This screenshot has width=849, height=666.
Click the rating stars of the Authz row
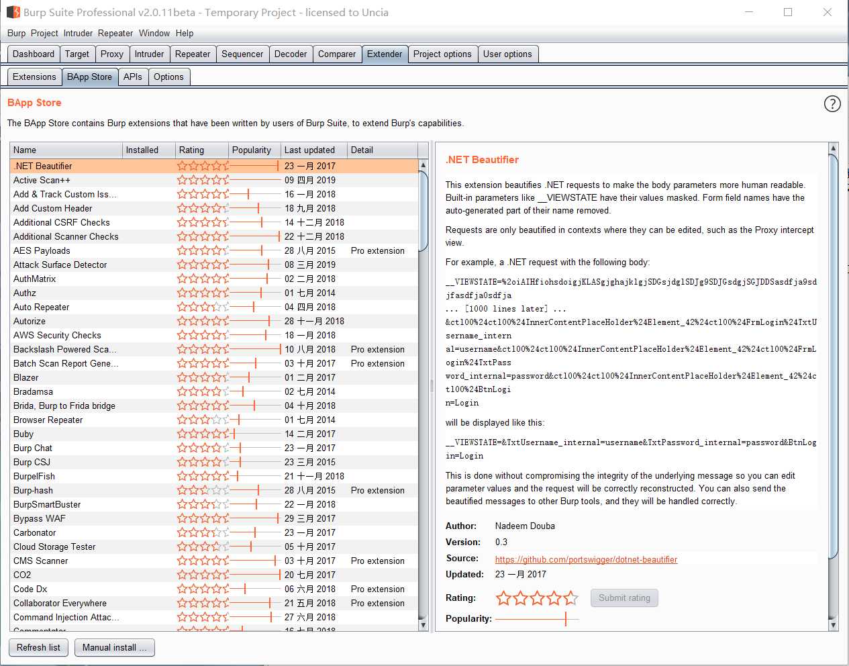tap(203, 293)
